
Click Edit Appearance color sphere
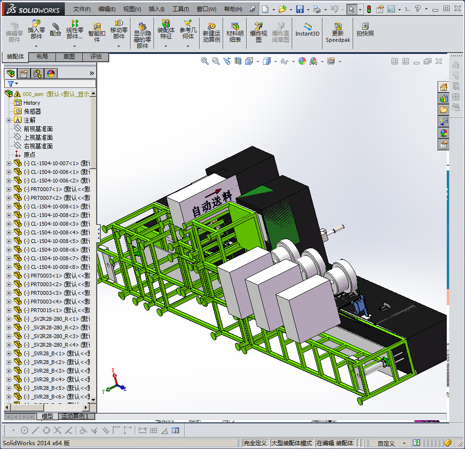pyautogui.click(x=302, y=61)
